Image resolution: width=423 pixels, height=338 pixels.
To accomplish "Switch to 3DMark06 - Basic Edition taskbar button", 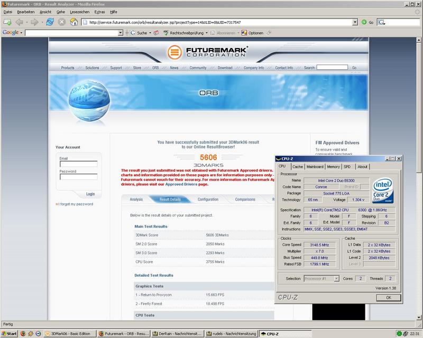I will tap(70, 334).
